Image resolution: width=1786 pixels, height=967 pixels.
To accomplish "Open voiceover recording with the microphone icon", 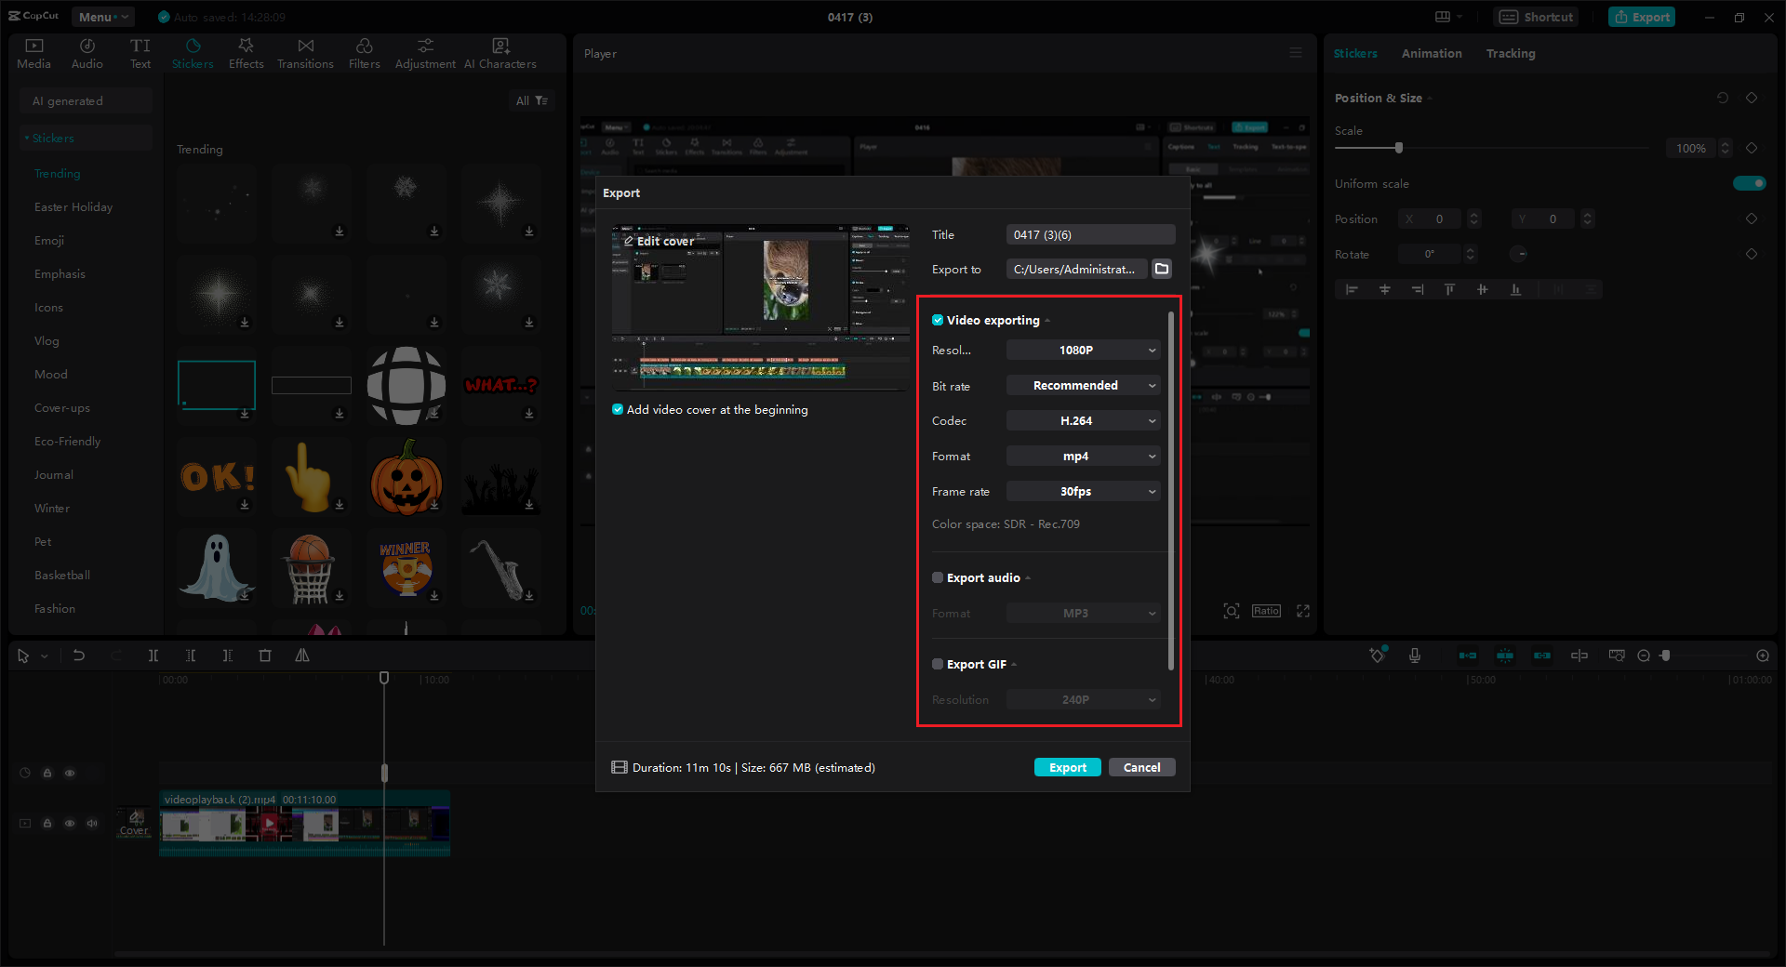I will (x=1415, y=656).
